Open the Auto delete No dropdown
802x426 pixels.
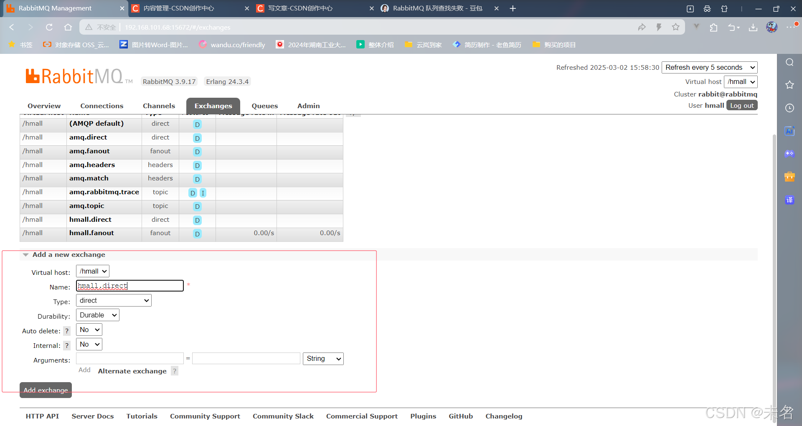point(89,330)
